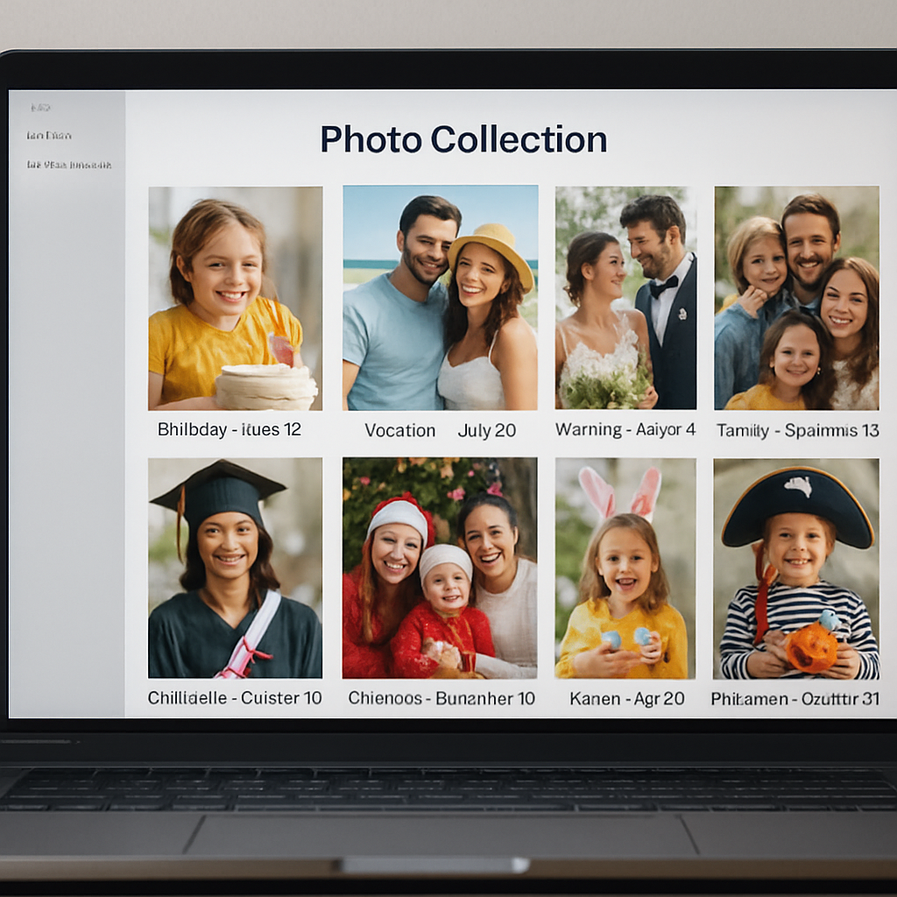Image resolution: width=897 pixels, height=897 pixels.
Task: Click the 'Chienoos - Bunanher 10' caption
Action: click(440, 698)
